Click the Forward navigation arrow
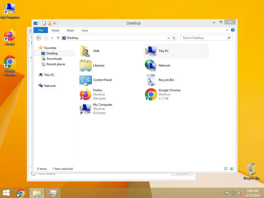Image resolution: width=264 pixels, height=198 pixels. (x=46, y=38)
